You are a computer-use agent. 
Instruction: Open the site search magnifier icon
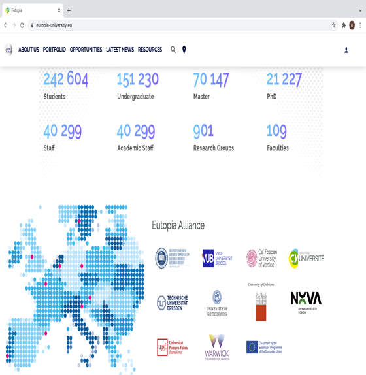[x=173, y=50]
